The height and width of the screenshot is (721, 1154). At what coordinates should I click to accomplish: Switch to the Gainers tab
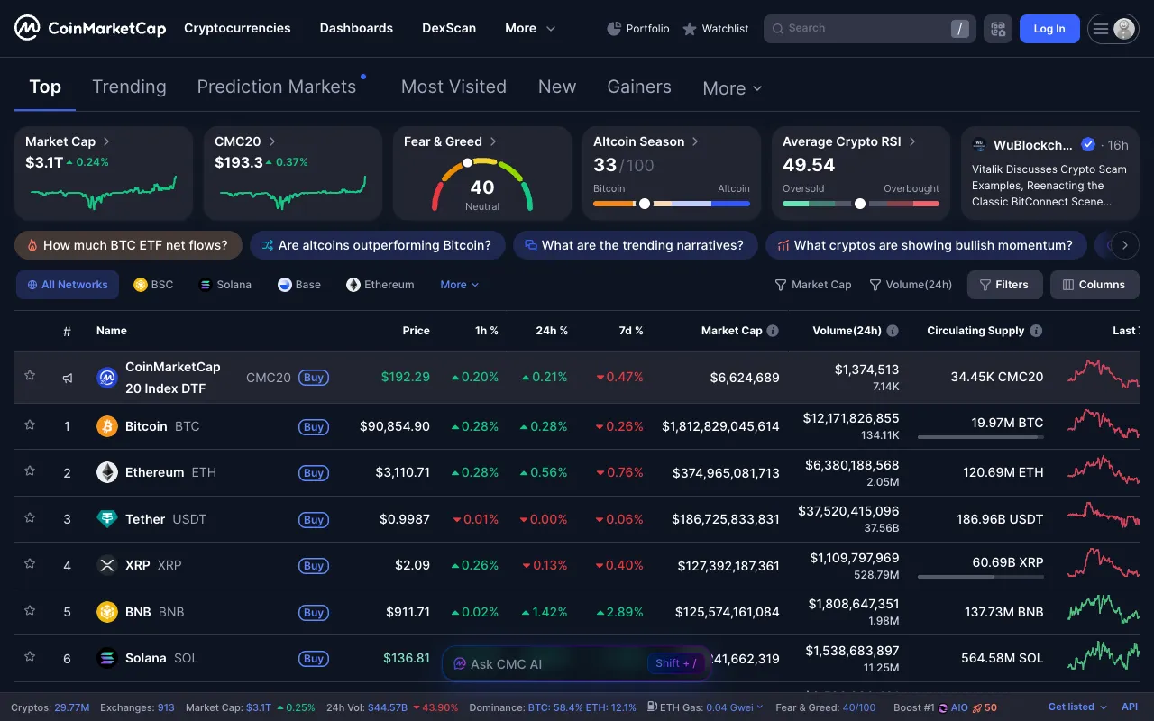click(639, 87)
